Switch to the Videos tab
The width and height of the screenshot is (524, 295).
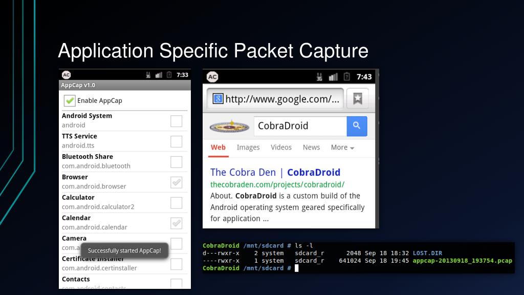pos(281,147)
